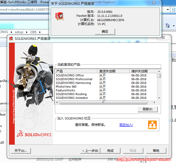The width and height of the screenshot is (176, 163).
Task: Sort by the 激活失效期 column header
Action: (x=113, y=71)
